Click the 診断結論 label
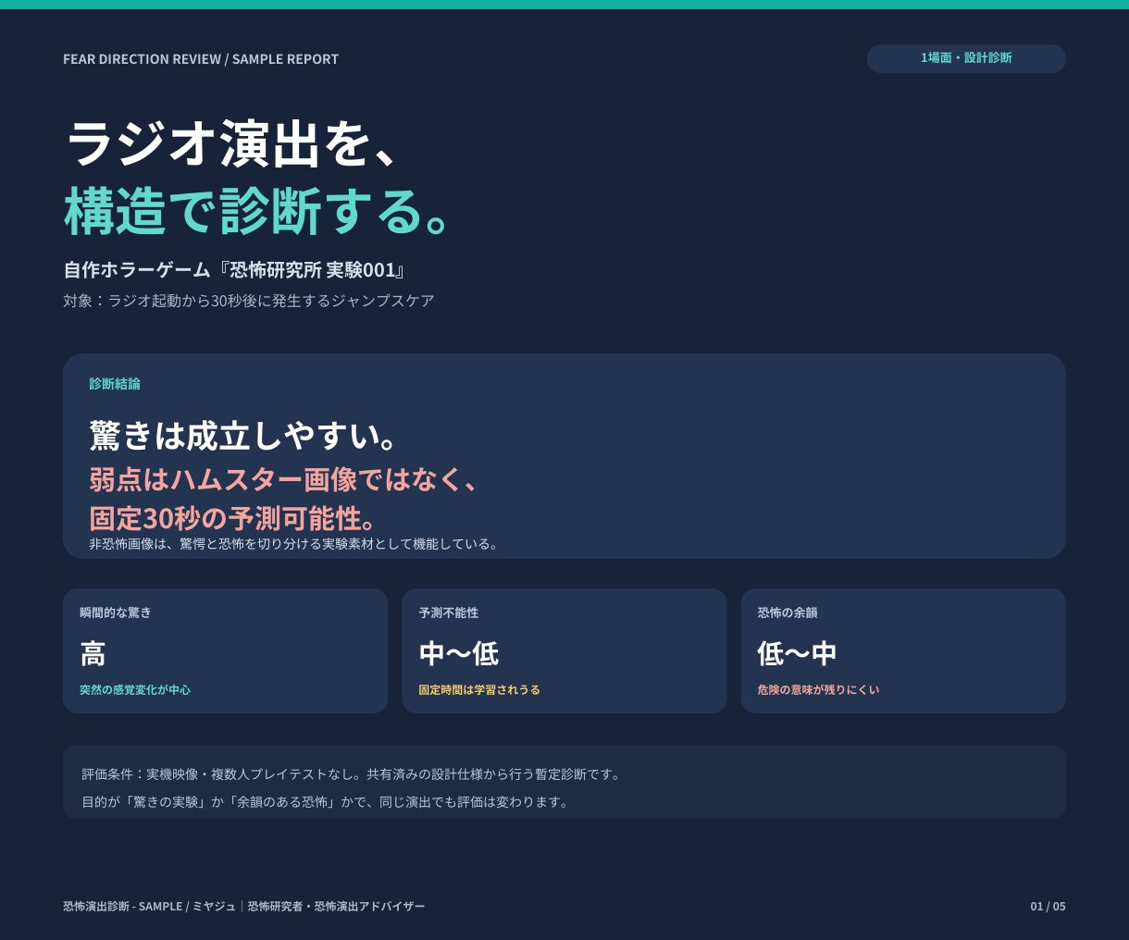This screenshot has width=1129, height=940. (115, 384)
